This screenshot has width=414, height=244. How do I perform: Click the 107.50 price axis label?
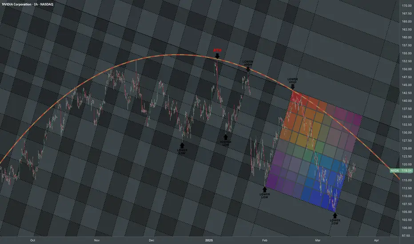407,204
